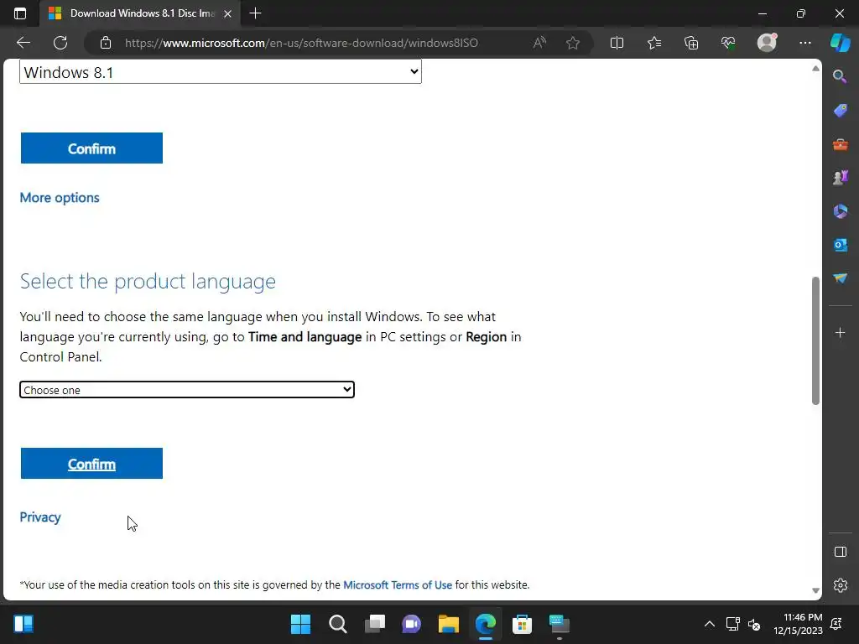Open sidebar settings gear
The width and height of the screenshot is (859, 644).
tap(840, 585)
